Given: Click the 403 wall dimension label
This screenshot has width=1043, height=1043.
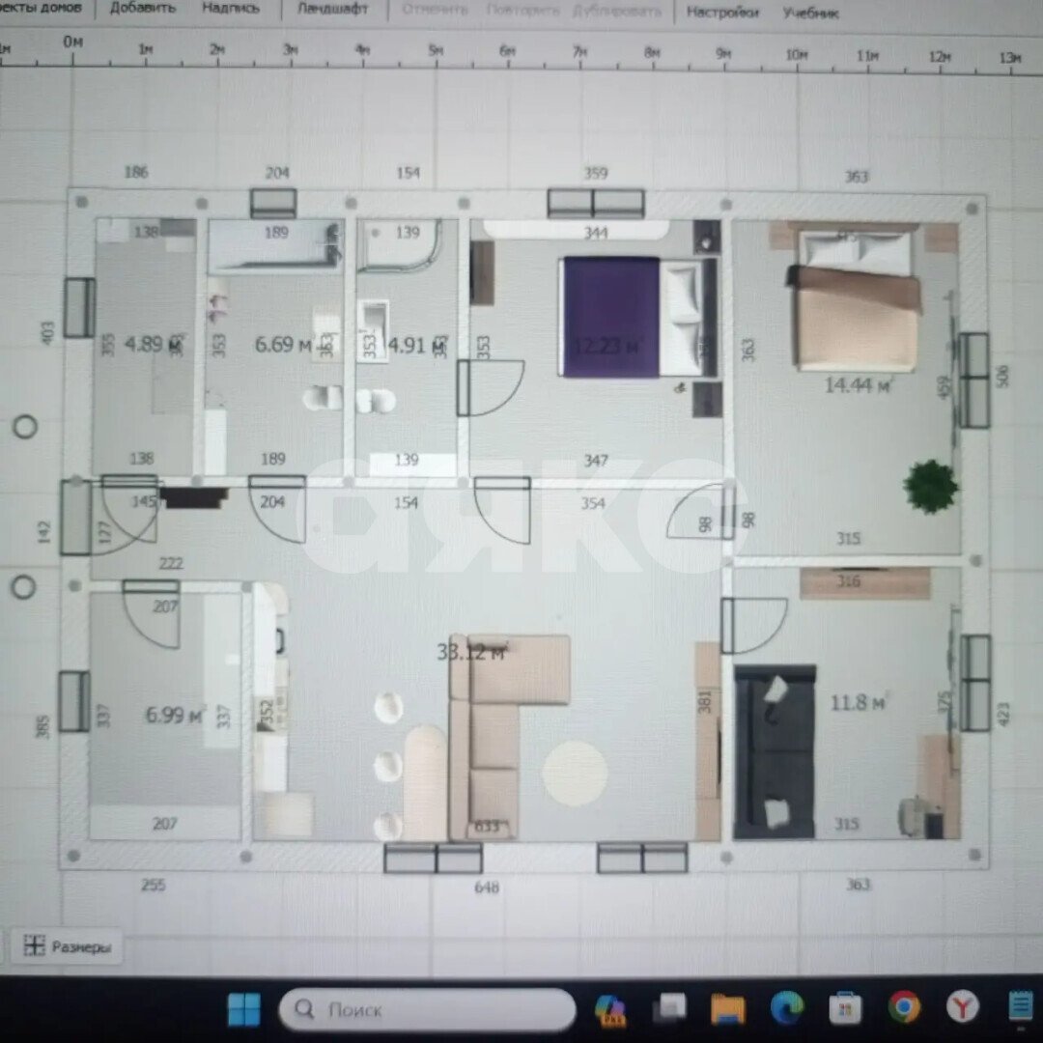Looking at the screenshot, I should pos(46,333).
